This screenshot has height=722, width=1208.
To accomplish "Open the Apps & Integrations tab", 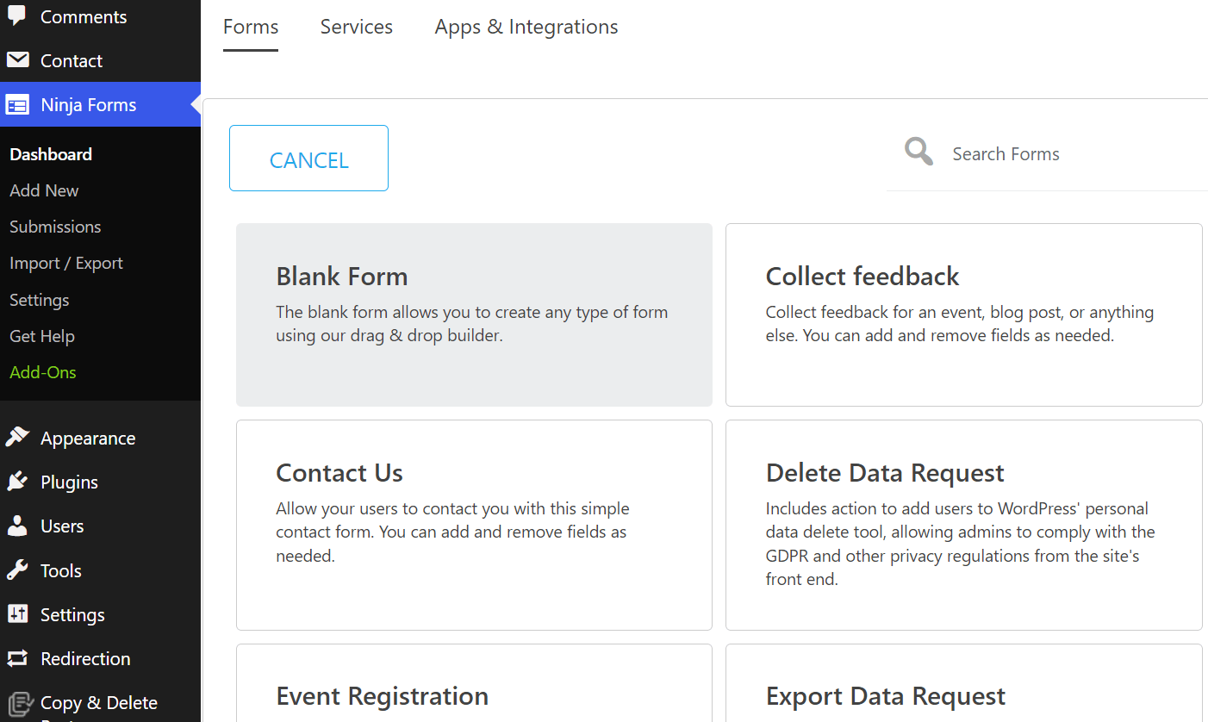I will pyautogui.click(x=526, y=27).
